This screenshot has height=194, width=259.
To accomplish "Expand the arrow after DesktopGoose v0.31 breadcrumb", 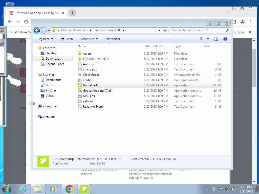I will coord(123,30).
